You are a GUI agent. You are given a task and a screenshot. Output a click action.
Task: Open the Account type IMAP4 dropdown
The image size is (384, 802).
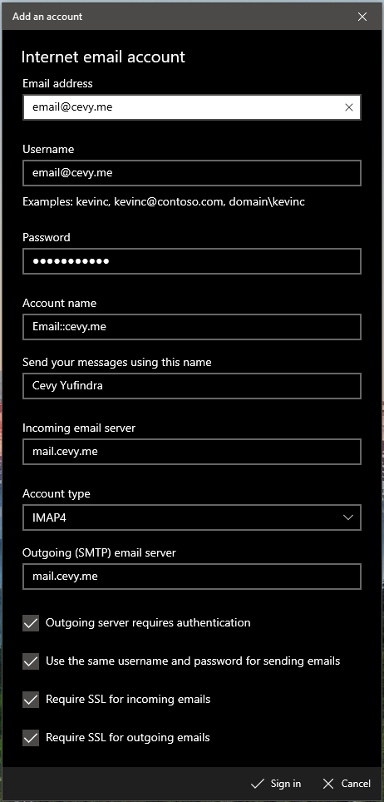pyautogui.click(x=192, y=517)
